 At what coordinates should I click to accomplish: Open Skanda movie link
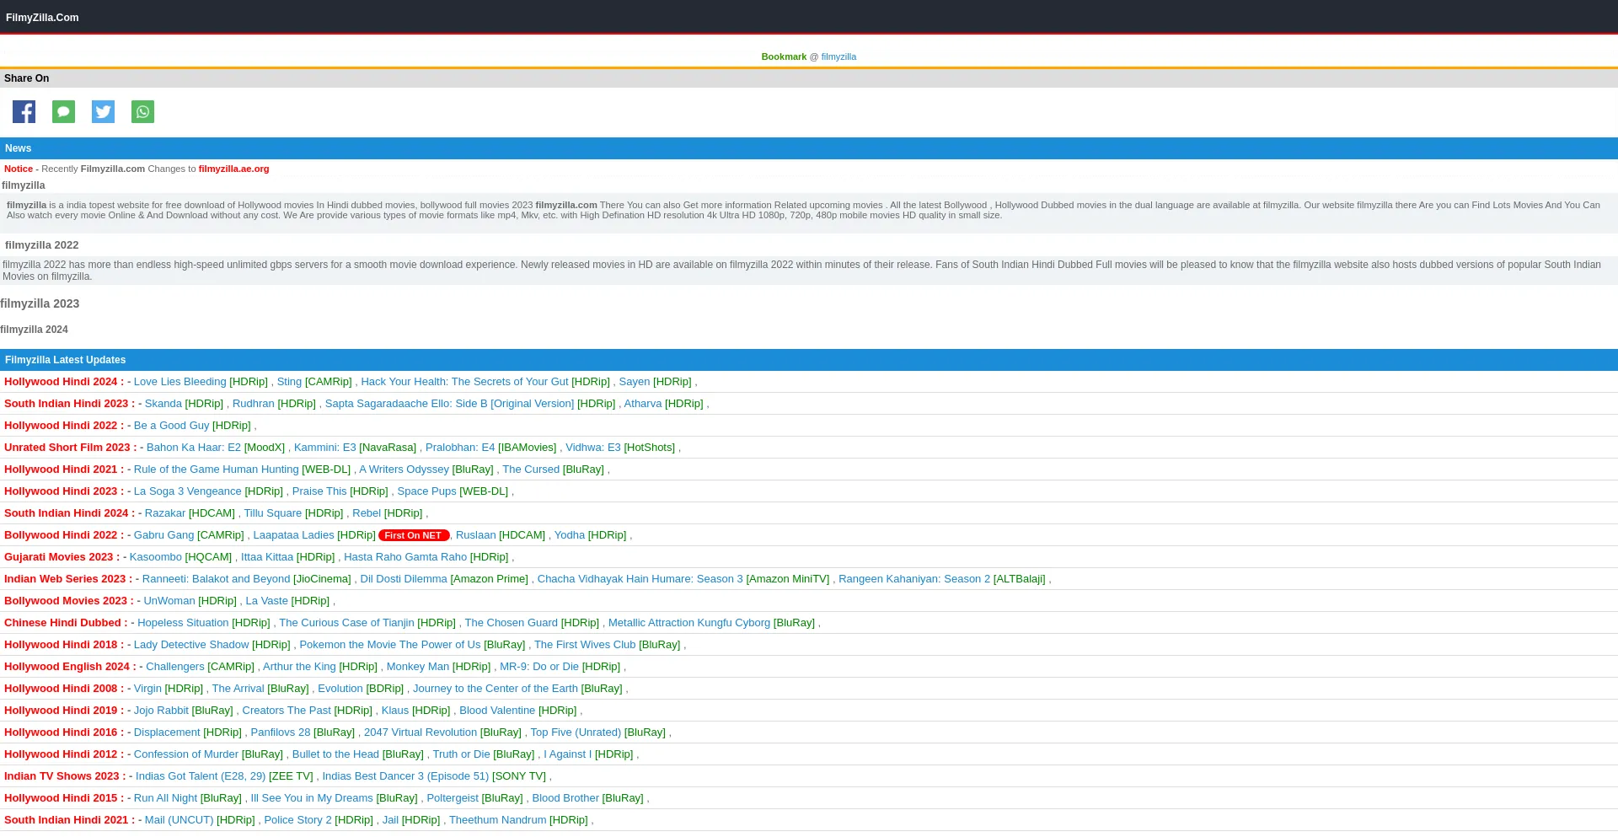[x=163, y=404]
